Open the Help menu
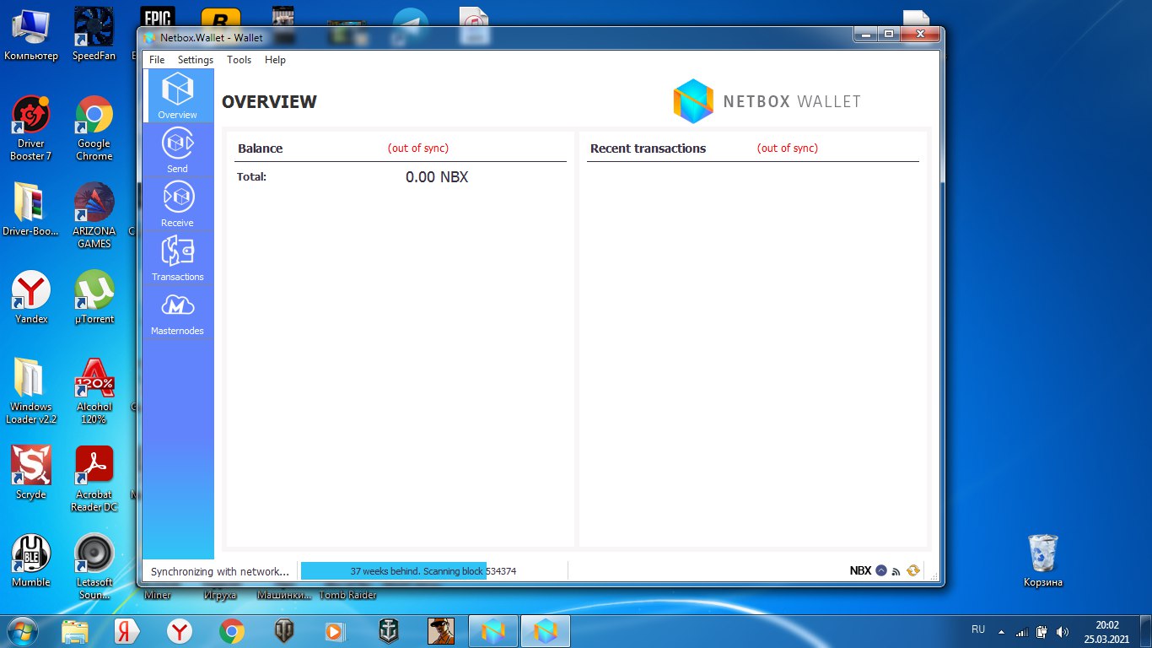 click(275, 60)
